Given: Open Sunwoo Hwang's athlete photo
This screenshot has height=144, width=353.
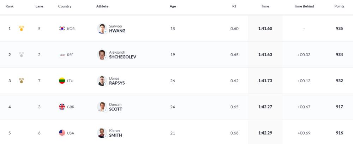Looking at the screenshot, I should [x=102, y=29].
